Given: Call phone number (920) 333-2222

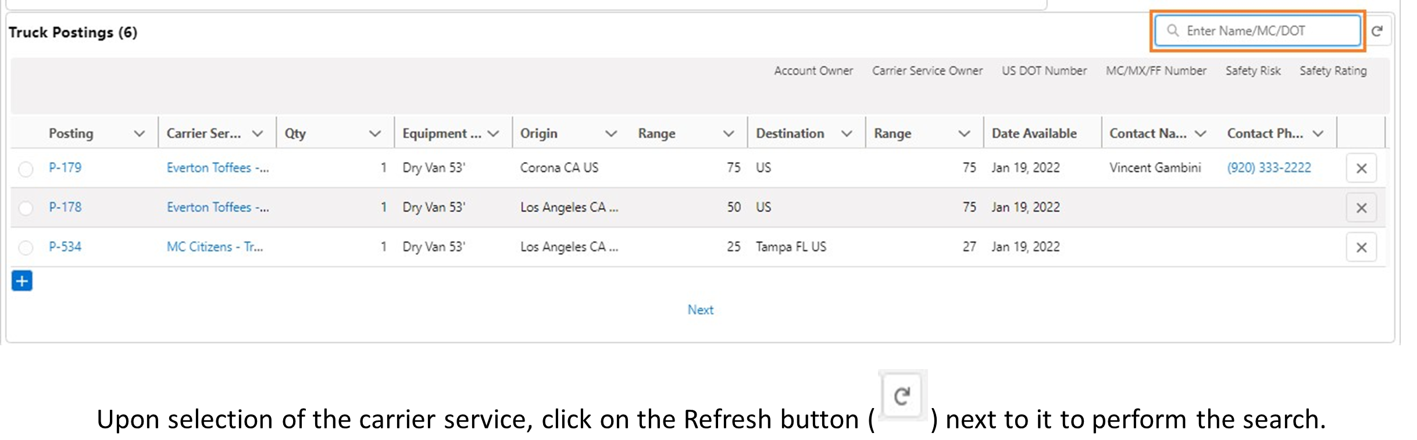Looking at the screenshot, I should [x=1269, y=167].
